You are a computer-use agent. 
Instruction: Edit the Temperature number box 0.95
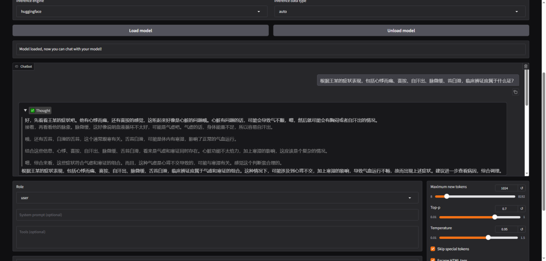[506, 229]
